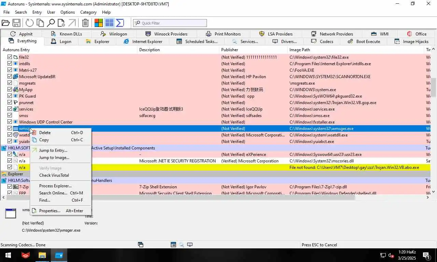Open the Winsock Providers tab

click(x=167, y=34)
